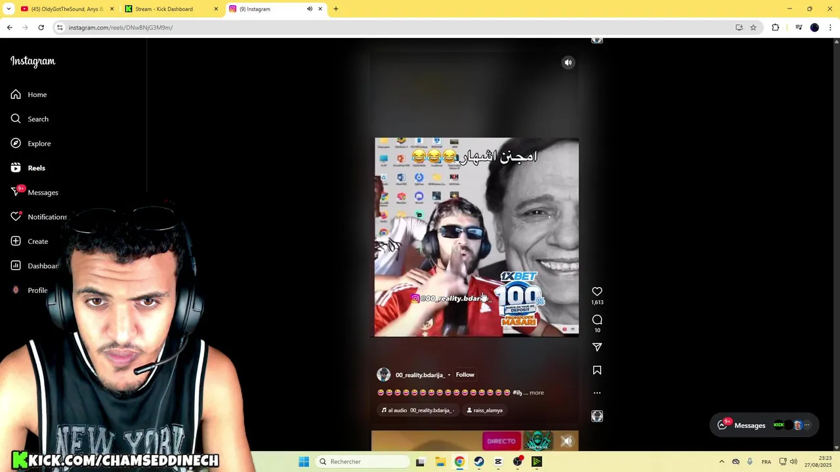Screen dimensions: 840x472
Task: Open the green app in taskbar
Action: click(x=537, y=462)
